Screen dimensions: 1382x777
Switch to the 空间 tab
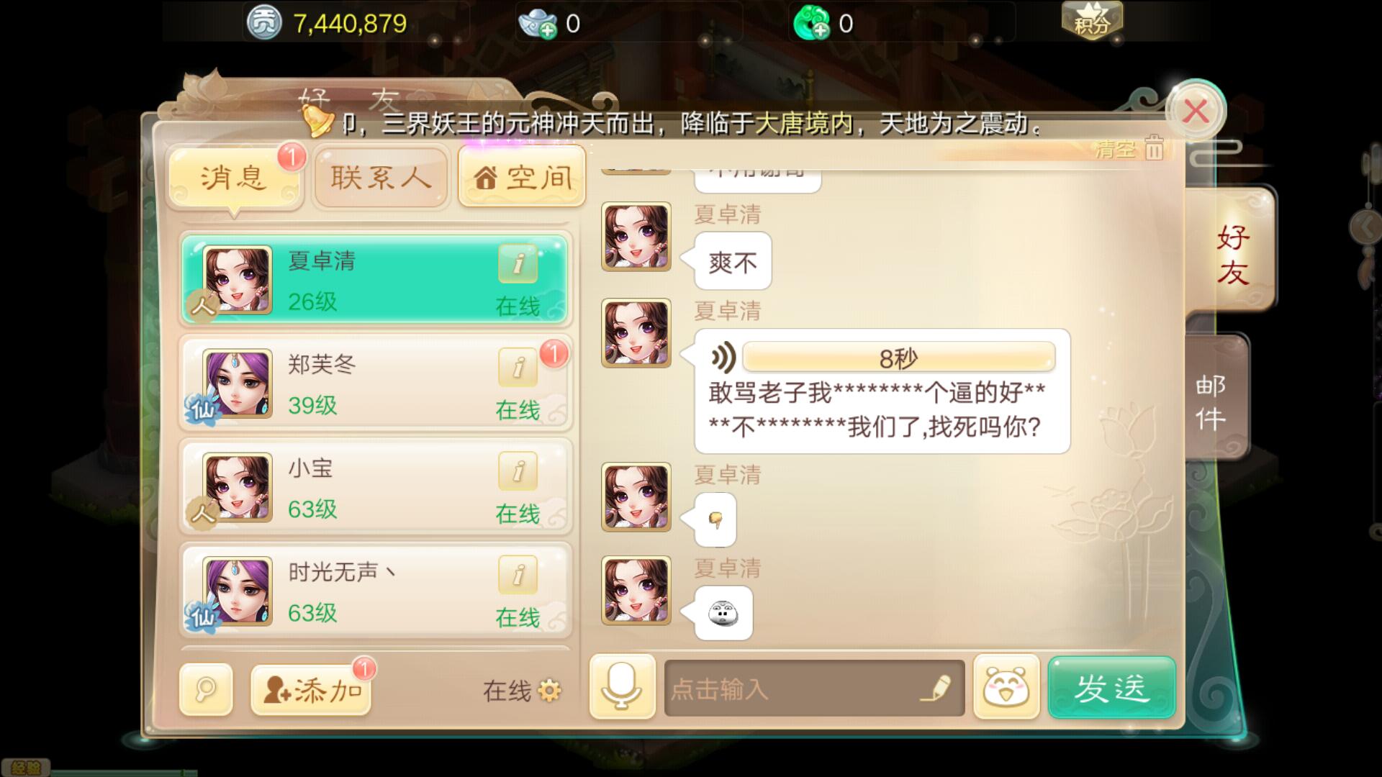pos(522,176)
